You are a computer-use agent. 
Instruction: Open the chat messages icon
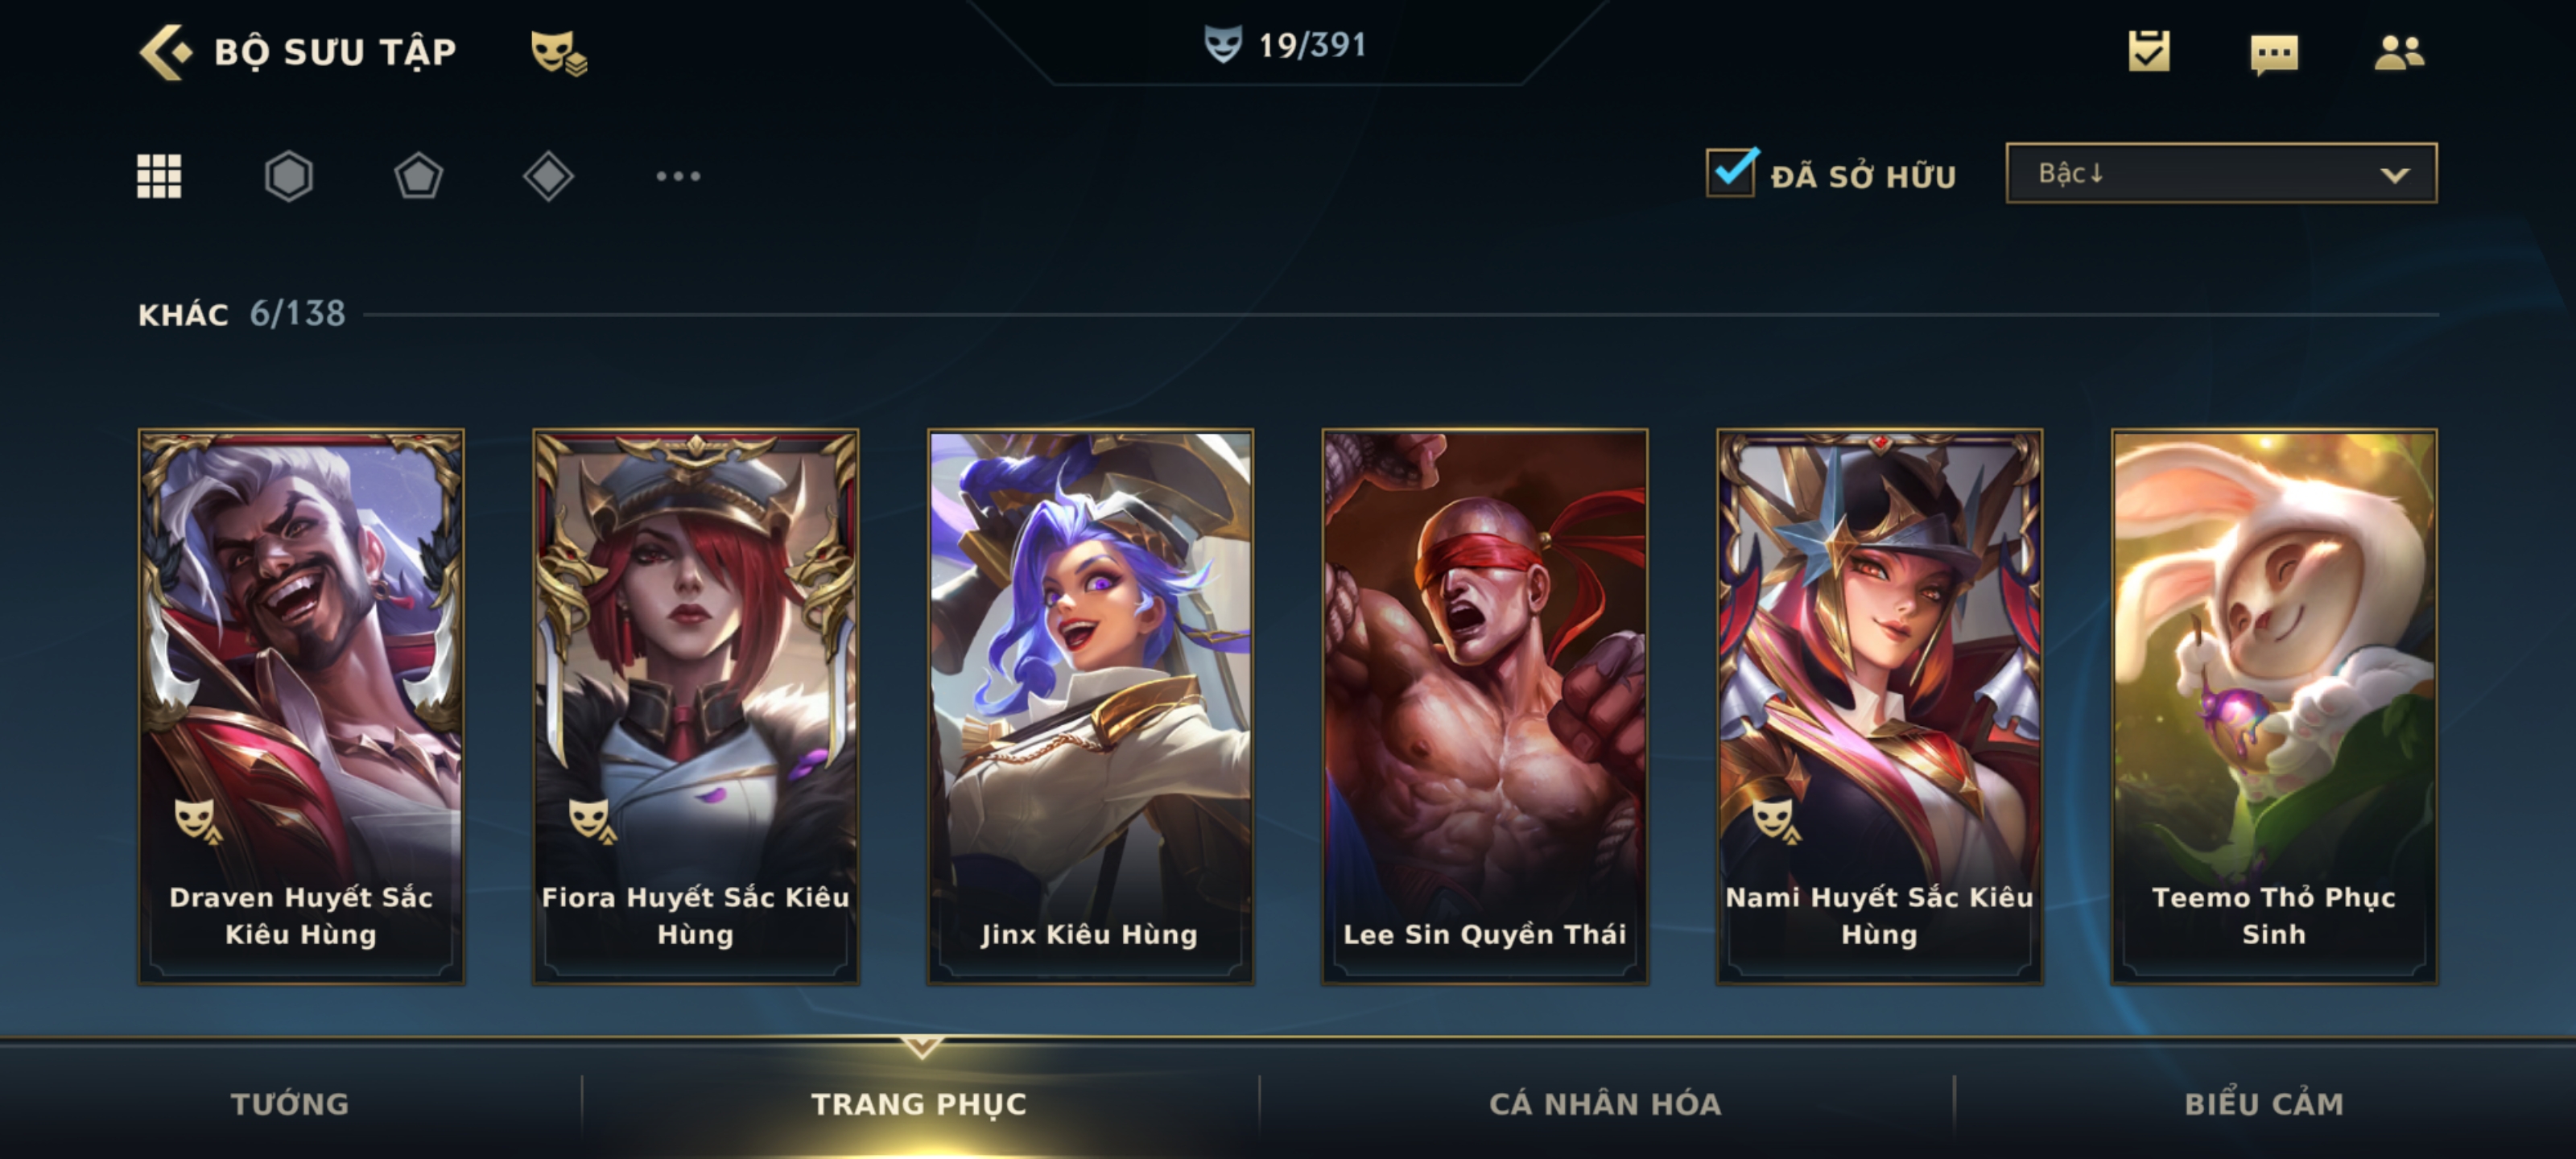[x=2274, y=54]
